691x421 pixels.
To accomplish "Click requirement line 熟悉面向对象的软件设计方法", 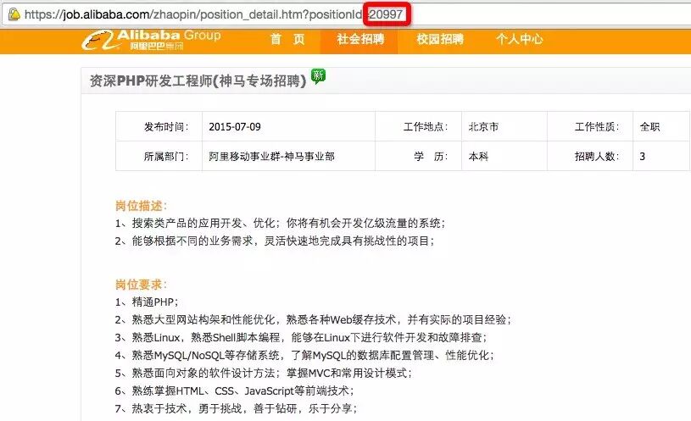I will [264, 373].
